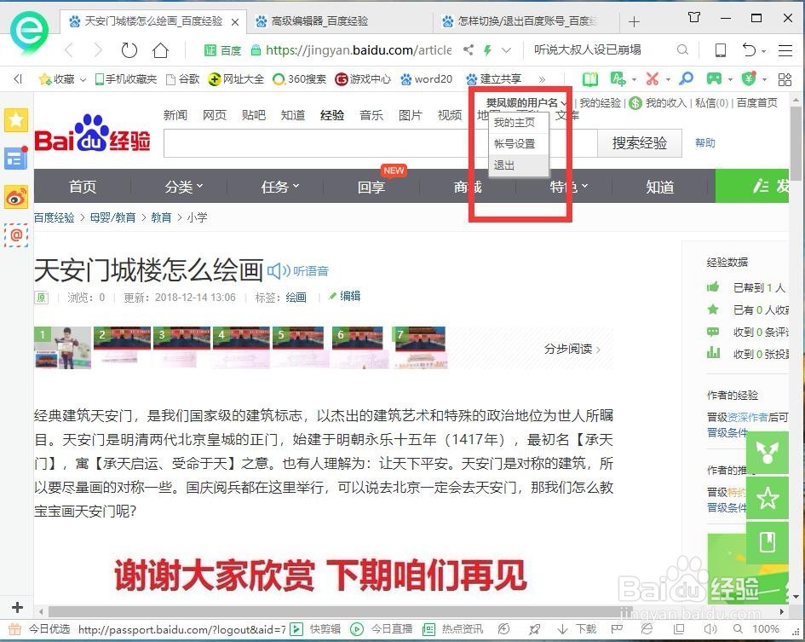
Task: Go to browser home page icon
Action: pyautogui.click(x=161, y=50)
